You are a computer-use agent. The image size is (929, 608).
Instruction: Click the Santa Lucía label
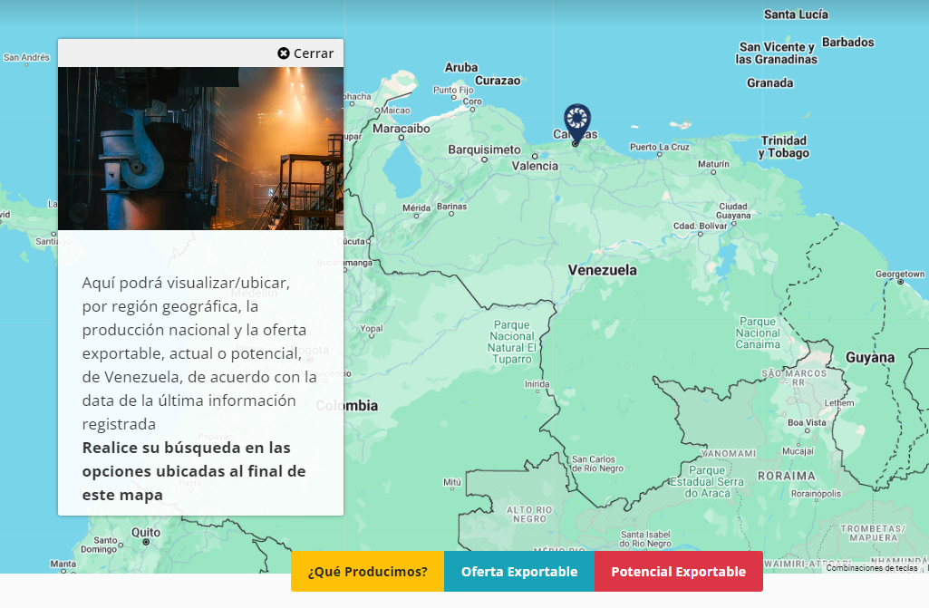point(796,14)
